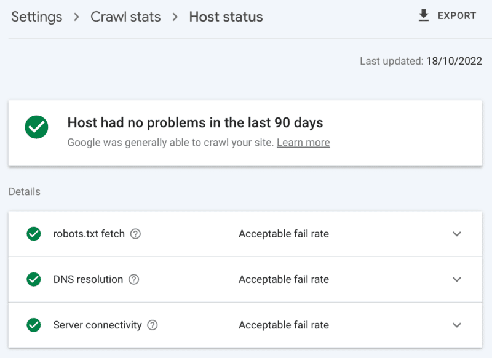Open help tooltip for robots.txt fetch

(x=136, y=234)
